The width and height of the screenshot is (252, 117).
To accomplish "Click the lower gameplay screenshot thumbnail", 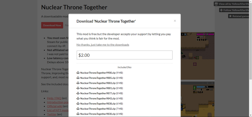I will pos(198,99).
